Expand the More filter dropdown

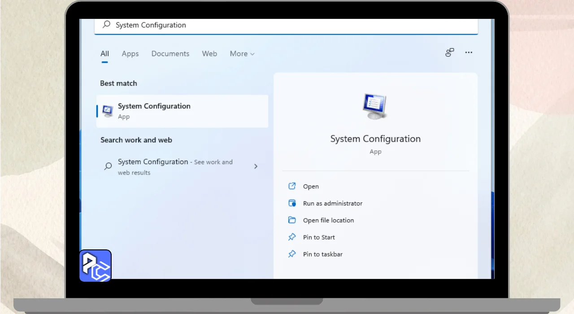[242, 54]
